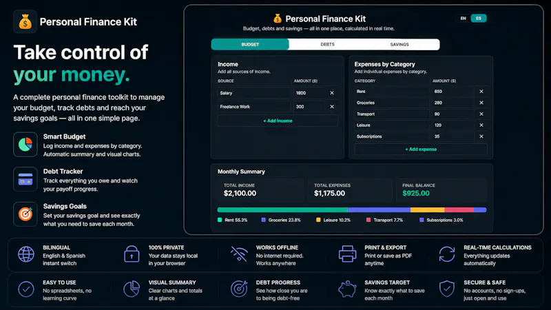Click the Visual Summary pie chart icon
Screen dimensions: 551x310
coord(132,289)
